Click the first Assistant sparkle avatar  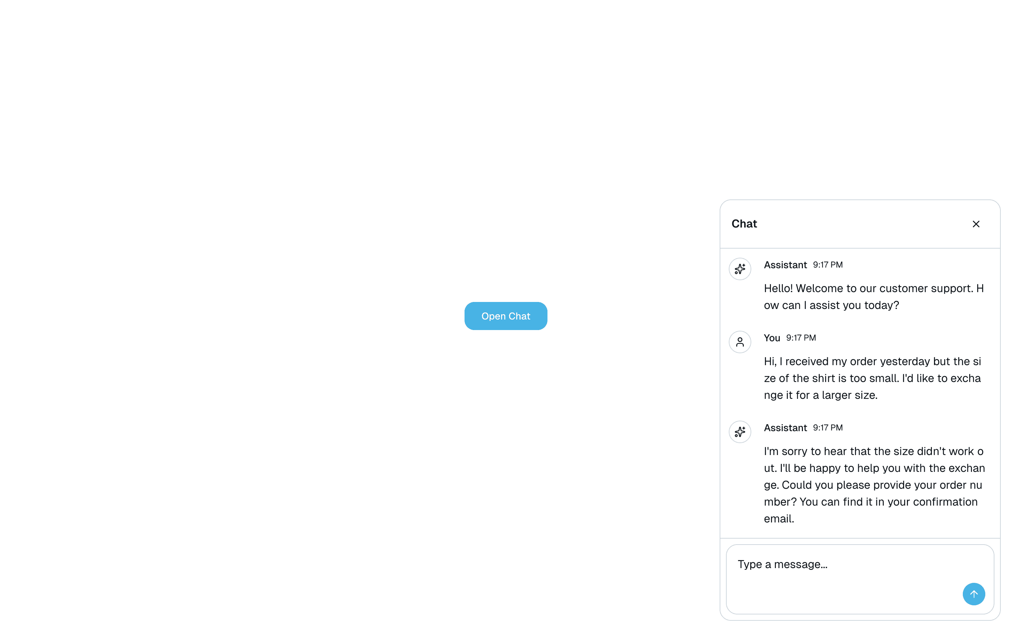[x=740, y=269]
